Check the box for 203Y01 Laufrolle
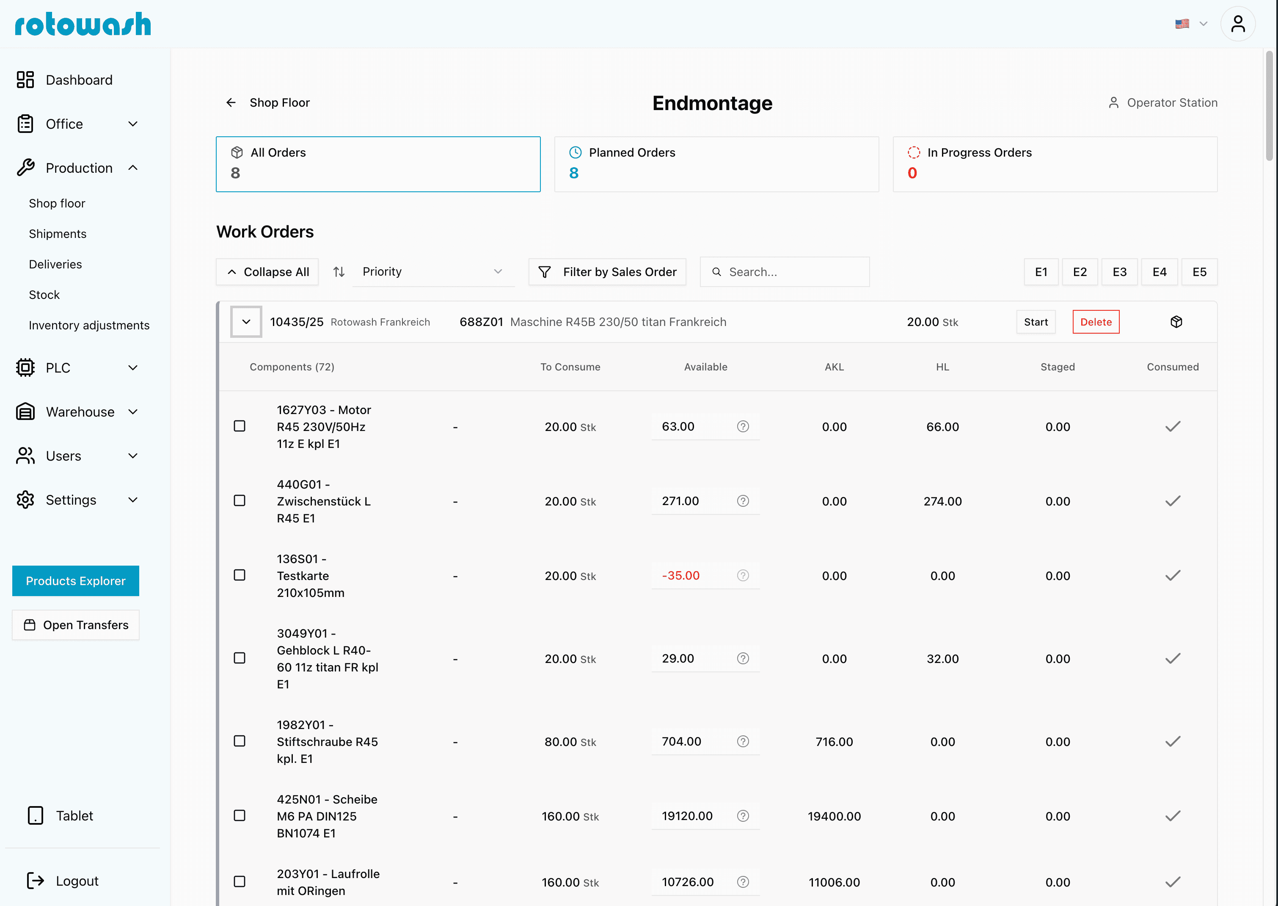The image size is (1278, 906). click(x=239, y=881)
